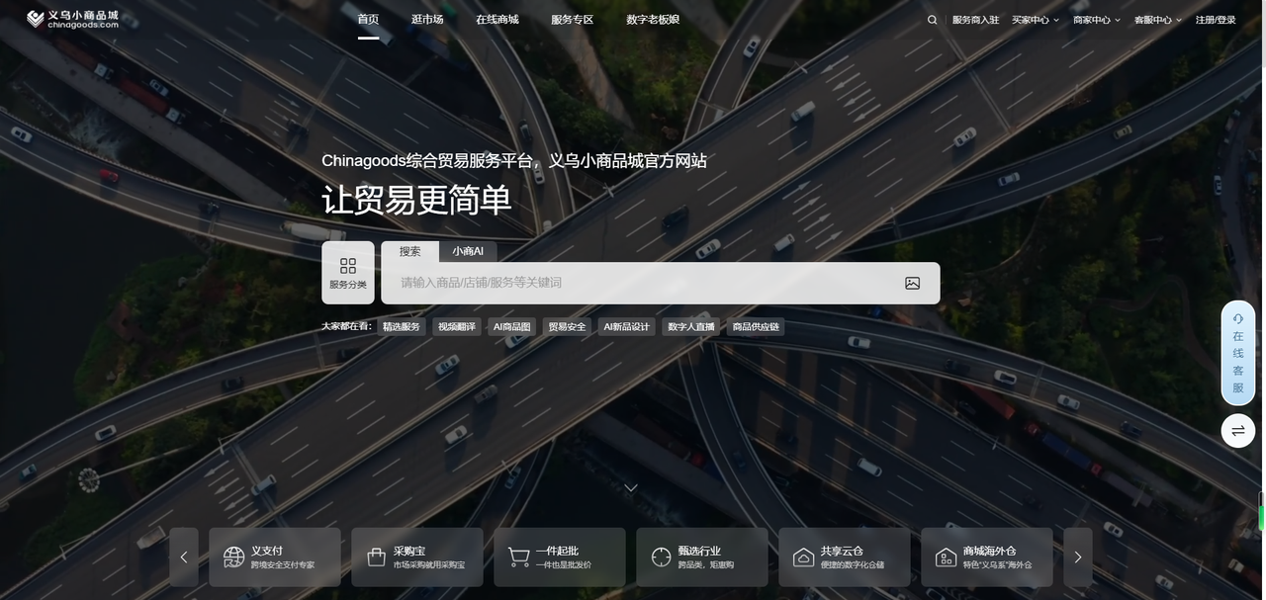Click the image search icon in the search box
1266x600 pixels.
912,283
